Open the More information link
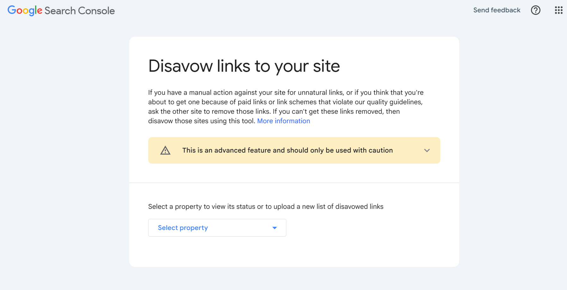This screenshot has width=567, height=290. [x=283, y=121]
